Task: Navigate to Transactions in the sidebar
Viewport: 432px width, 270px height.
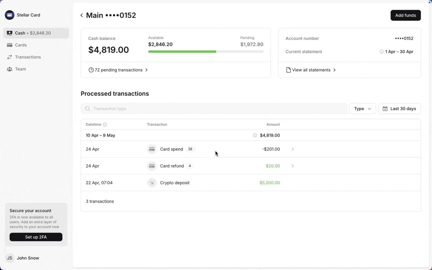Action: (36, 57)
